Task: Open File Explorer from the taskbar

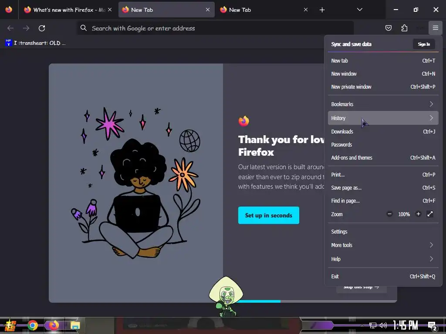Action: coord(75,325)
